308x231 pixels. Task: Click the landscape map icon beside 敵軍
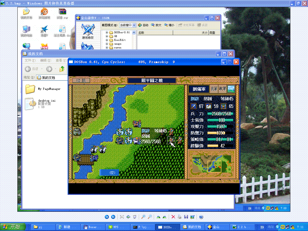point(231,89)
